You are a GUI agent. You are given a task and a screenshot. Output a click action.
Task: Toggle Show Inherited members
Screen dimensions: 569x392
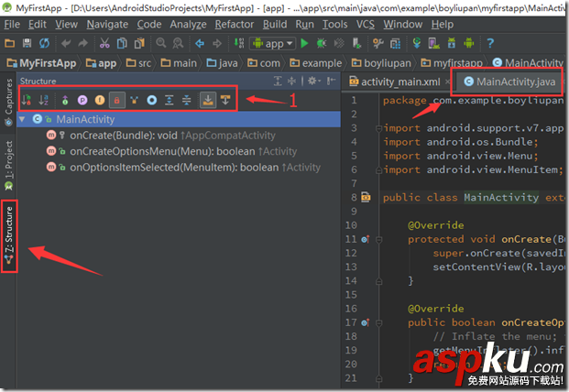[65, 100]
